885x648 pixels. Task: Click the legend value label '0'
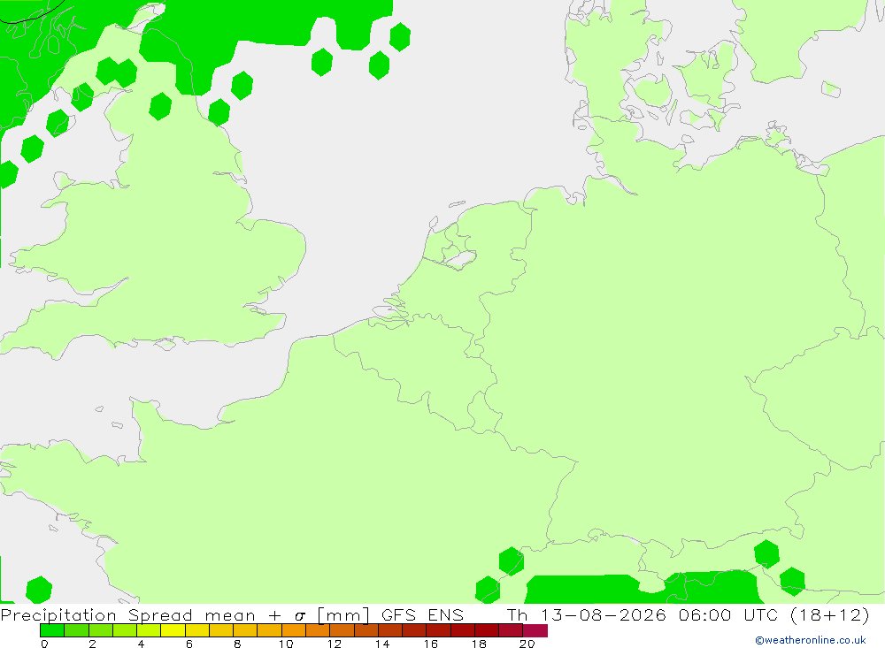(44, 644)
